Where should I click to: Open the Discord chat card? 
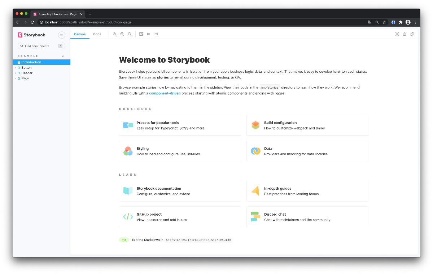[307, 217]
